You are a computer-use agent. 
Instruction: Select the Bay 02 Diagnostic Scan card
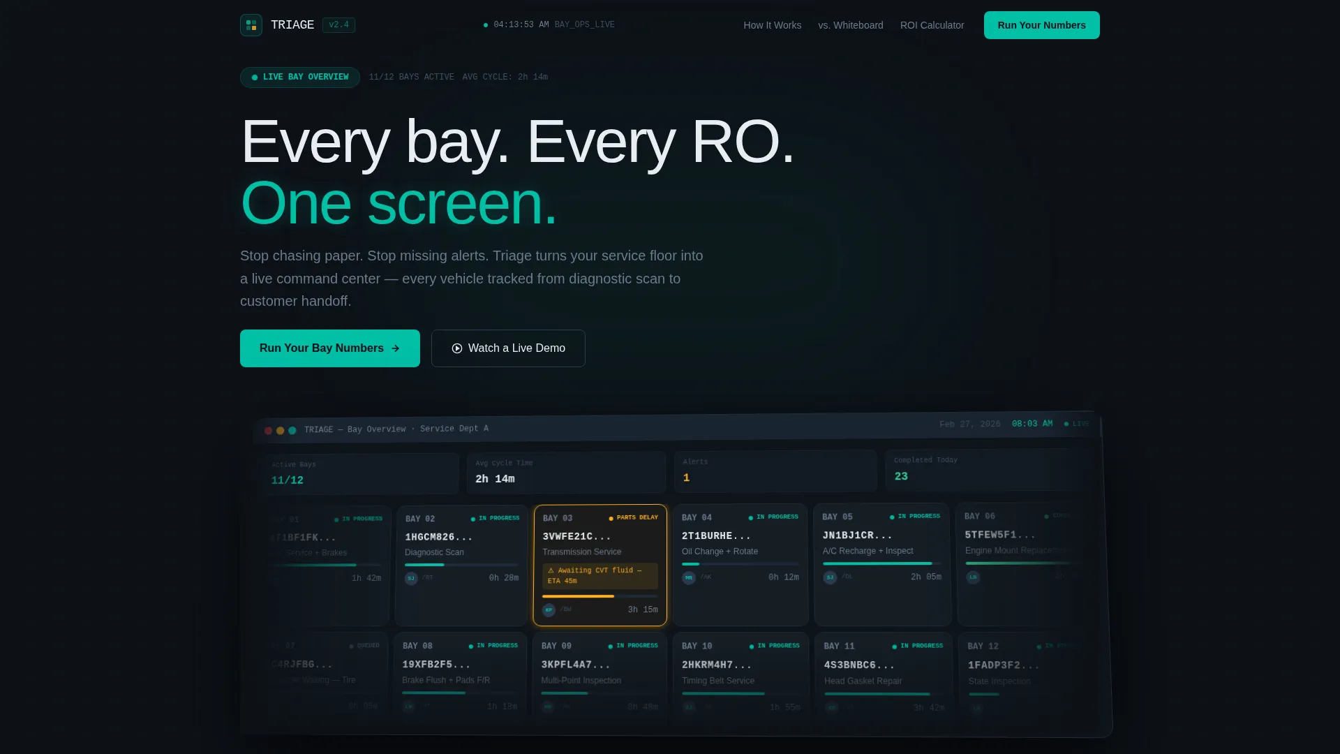coord(461,565)
